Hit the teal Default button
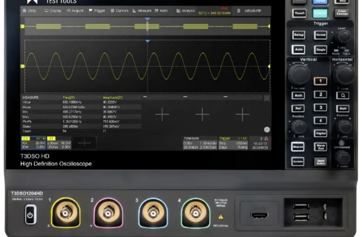The width and height of the screenshot is (362, 237). (x=320, y=13)
